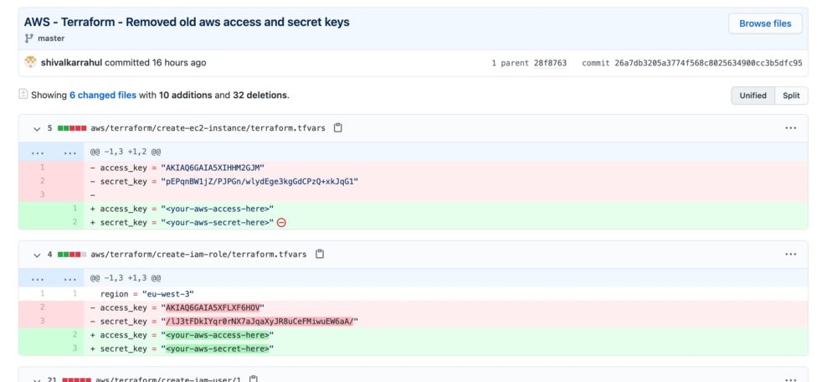
Task: Expand hidden lines above create-iam-role hunk
Action: click(51, 278)
